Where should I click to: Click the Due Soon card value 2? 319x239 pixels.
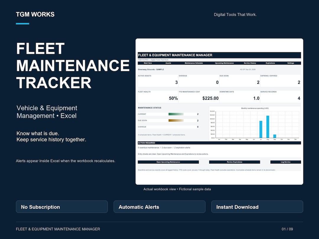coord(258,82)
